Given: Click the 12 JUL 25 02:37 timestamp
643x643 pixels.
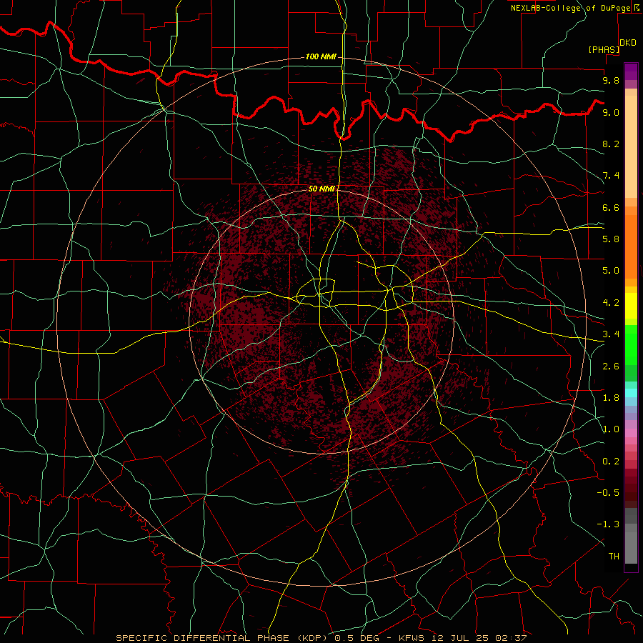Looking at the screenshot, I should click(x=479, y=638).
